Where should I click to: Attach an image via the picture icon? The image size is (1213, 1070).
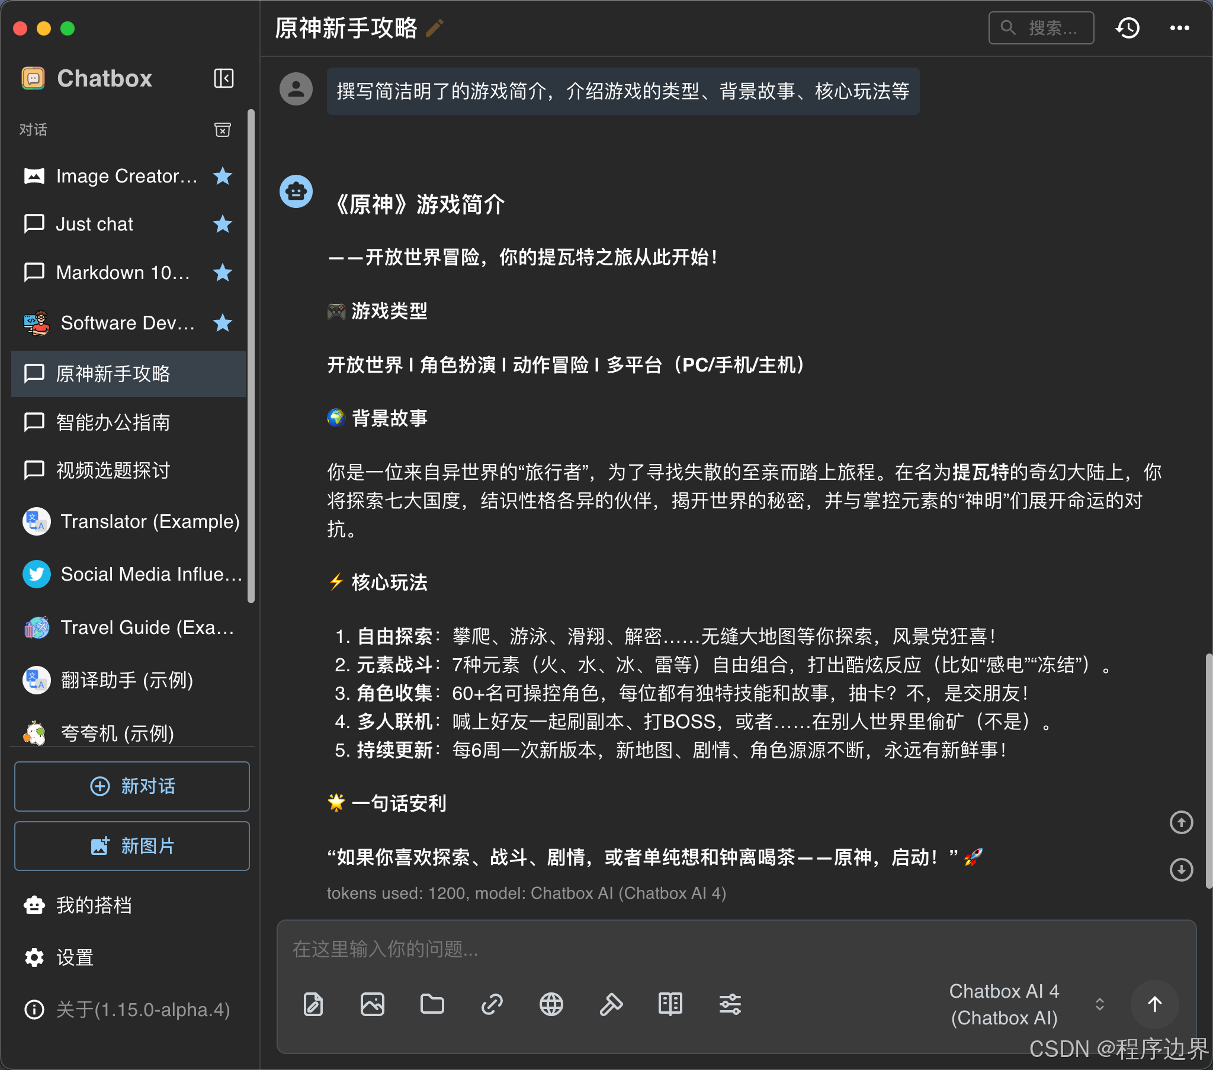(x=372, y=1004)
